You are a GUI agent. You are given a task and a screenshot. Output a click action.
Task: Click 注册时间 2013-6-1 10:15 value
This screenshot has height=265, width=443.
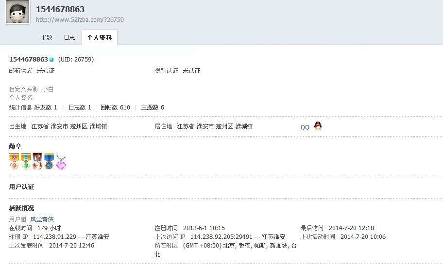click(x=204, y=228)
